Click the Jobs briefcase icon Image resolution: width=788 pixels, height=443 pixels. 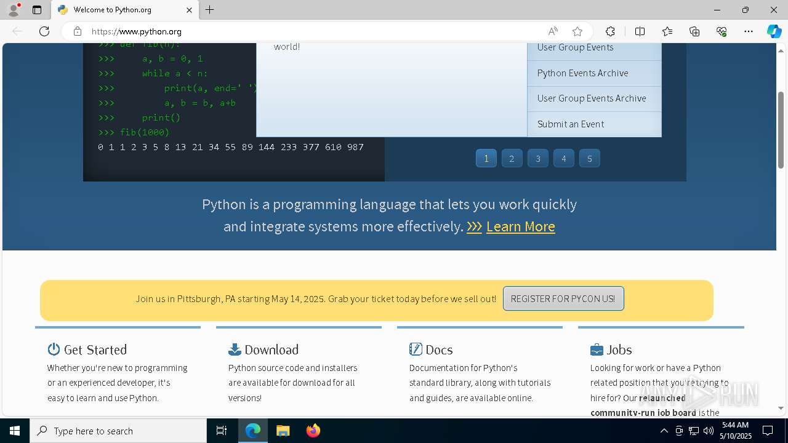[597, 349]
